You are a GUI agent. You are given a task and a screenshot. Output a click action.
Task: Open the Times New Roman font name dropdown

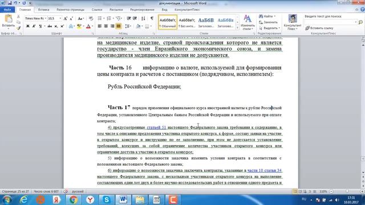(46, 18)
